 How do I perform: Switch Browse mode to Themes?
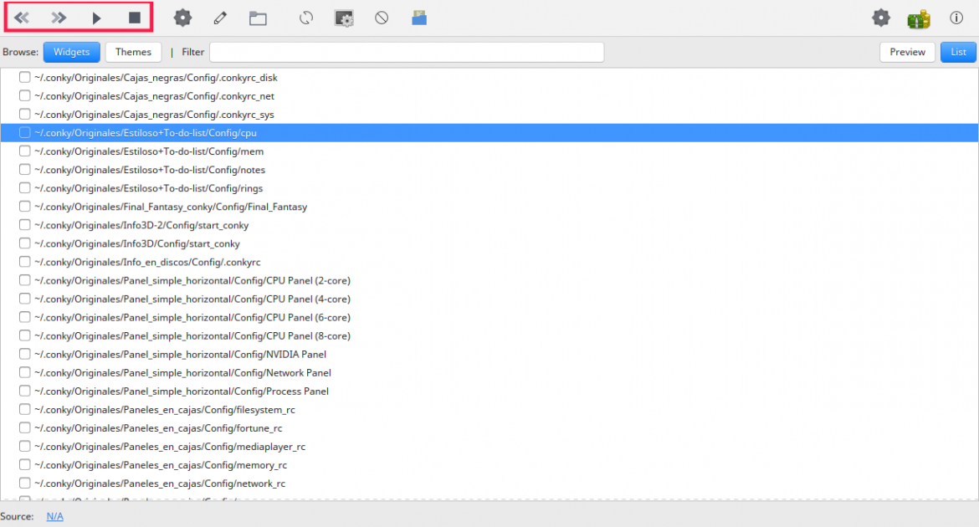(134, 52)
